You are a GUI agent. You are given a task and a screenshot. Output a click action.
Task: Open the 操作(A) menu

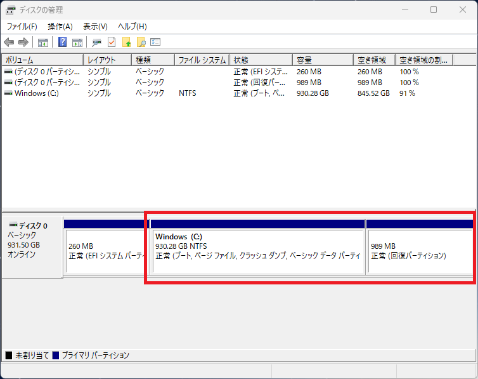tap(60, 27)
